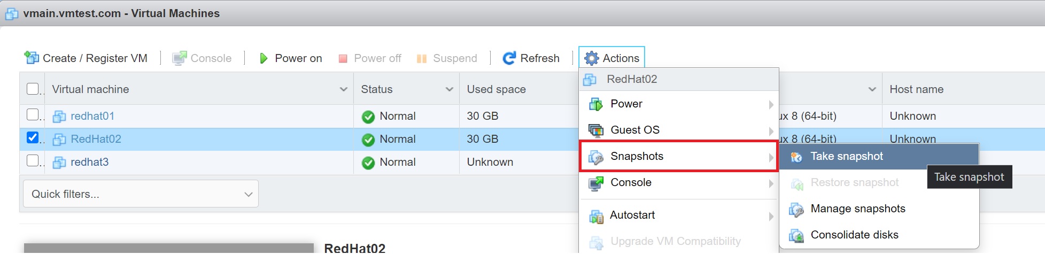1045x254 pixels.
Task: Click the Autostart menu icon
Action: (595, 215)
